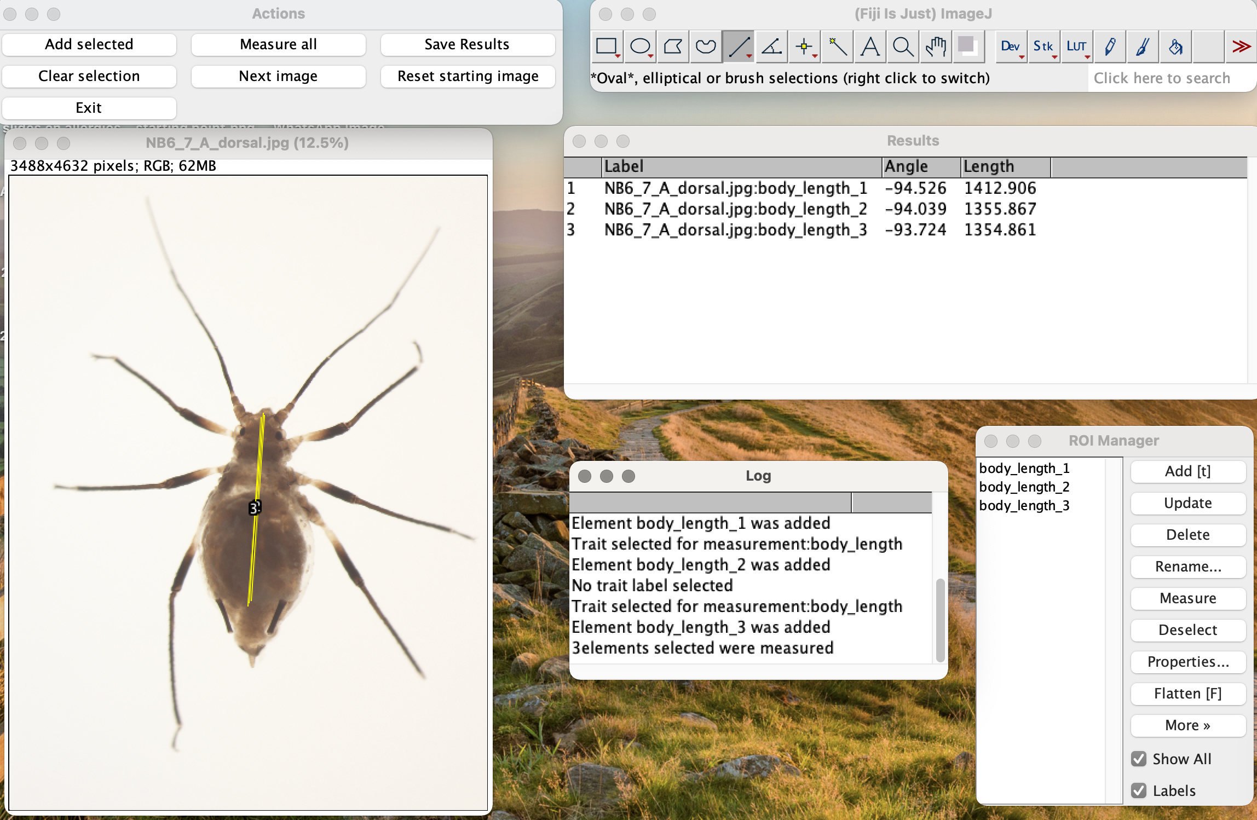Select Results row with length 1412.906
The width and height of the screenshot is (1257, 820).
coord(906,188)
